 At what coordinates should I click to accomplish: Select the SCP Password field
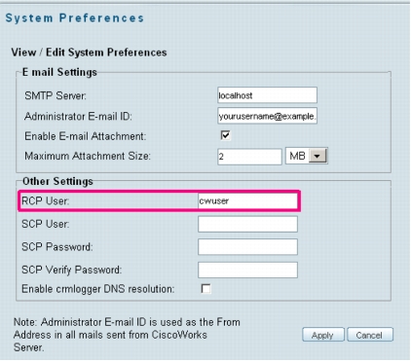(x=247, y=247)
